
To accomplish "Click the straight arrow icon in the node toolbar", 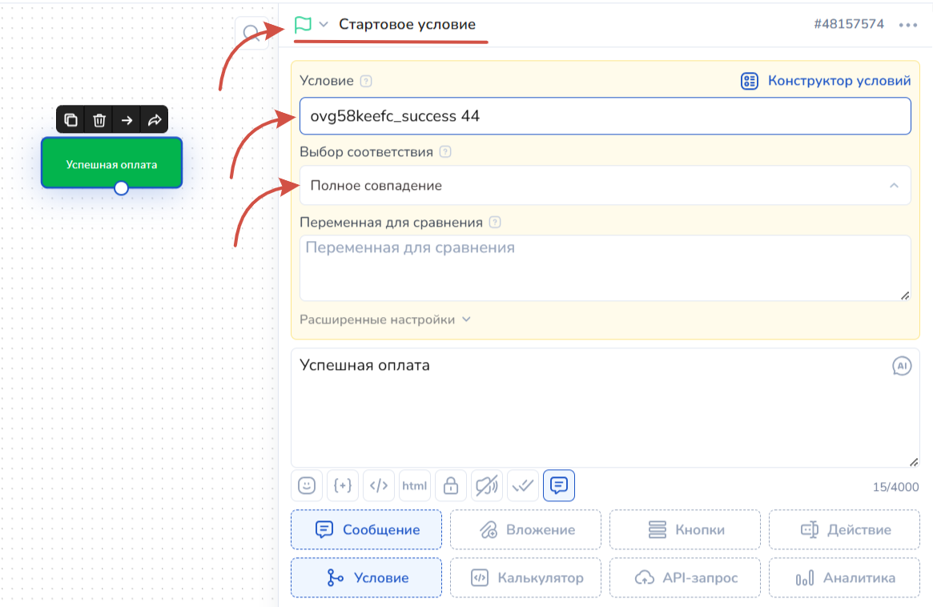I will (x=127, y=120).
